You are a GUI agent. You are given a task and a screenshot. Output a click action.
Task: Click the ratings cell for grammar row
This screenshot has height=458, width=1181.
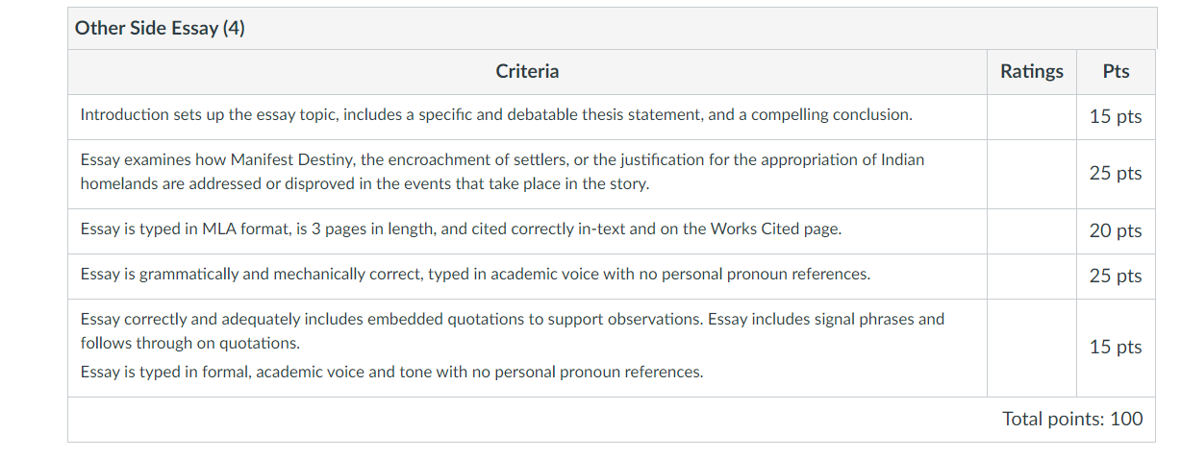tap(1032, 276)
